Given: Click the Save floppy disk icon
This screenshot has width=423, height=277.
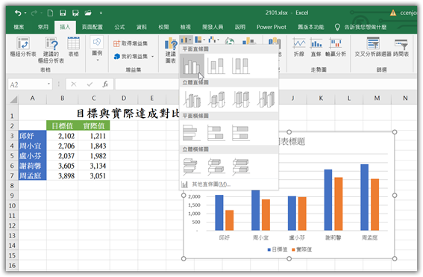Looking at the screenshot, I should (63, 13).
